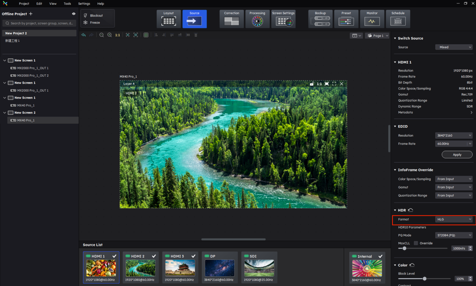
Task: Open the Backup section
Action: click(x=320, y=19)
